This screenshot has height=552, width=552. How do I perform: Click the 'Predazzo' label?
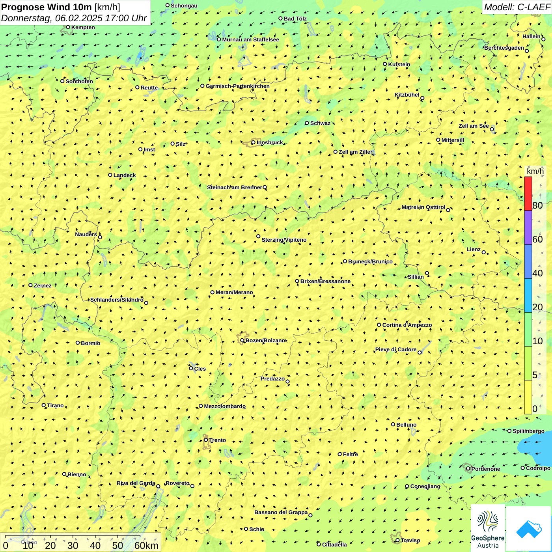coord(272,379)
